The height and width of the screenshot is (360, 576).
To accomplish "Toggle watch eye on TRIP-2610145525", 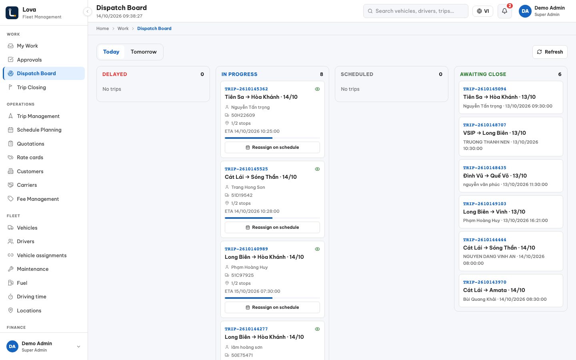I will click(317, 169).
